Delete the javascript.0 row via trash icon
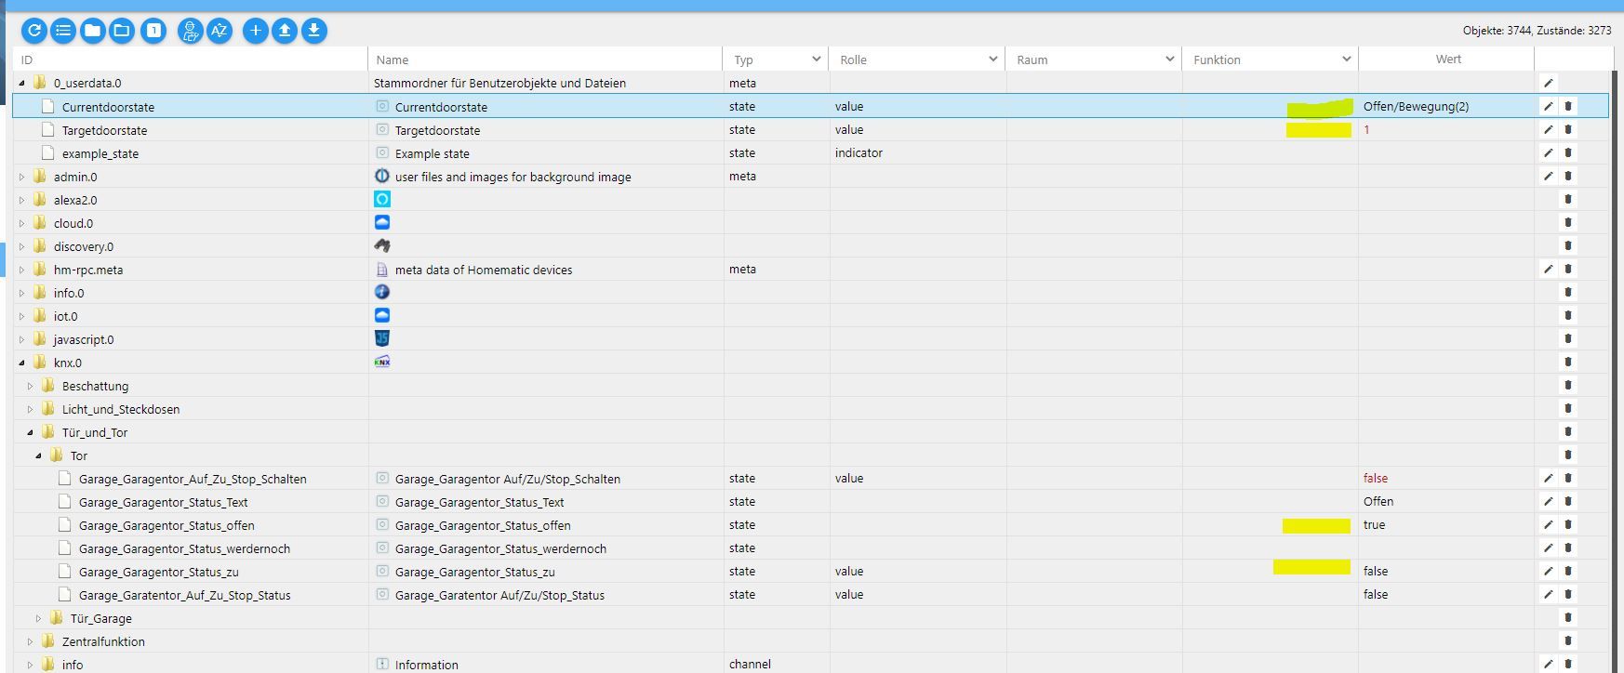Image resolution: width=1624 pixels, height=673 pixels. 1568,338
